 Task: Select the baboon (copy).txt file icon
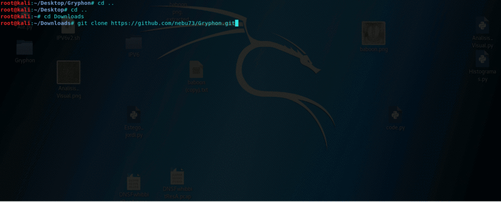tap(196, 70)
